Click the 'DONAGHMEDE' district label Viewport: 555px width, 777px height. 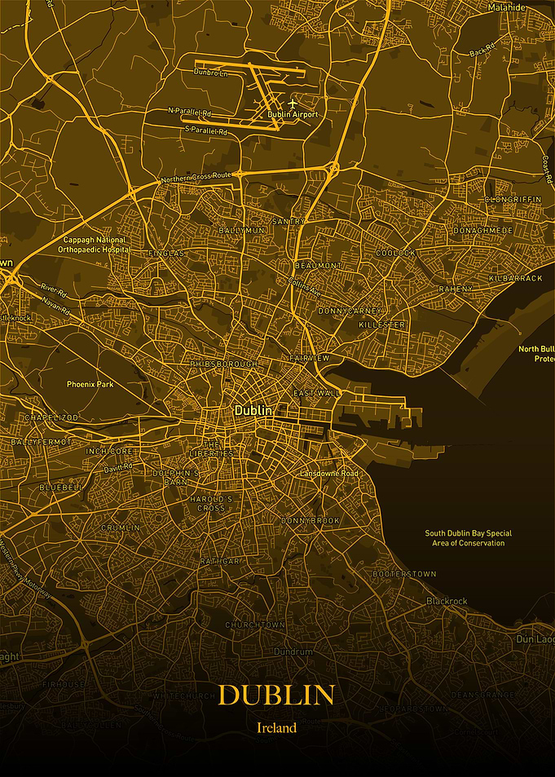(x=482, y=231)
